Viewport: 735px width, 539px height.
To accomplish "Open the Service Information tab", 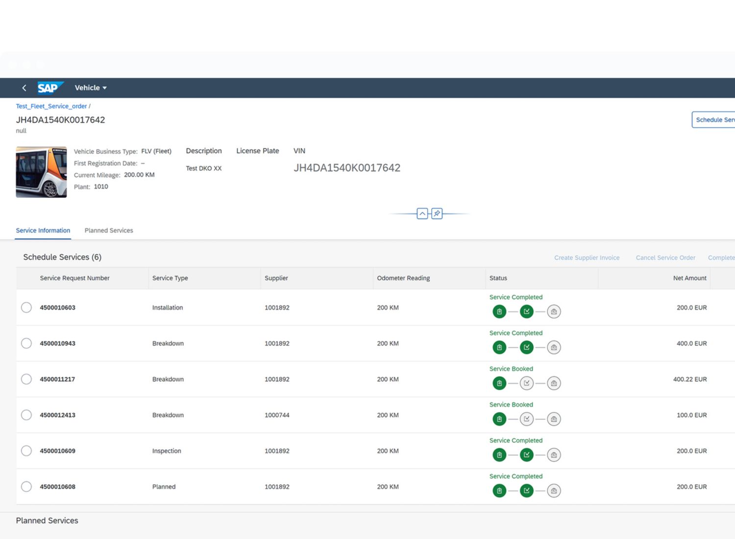I will coord(43,230).
